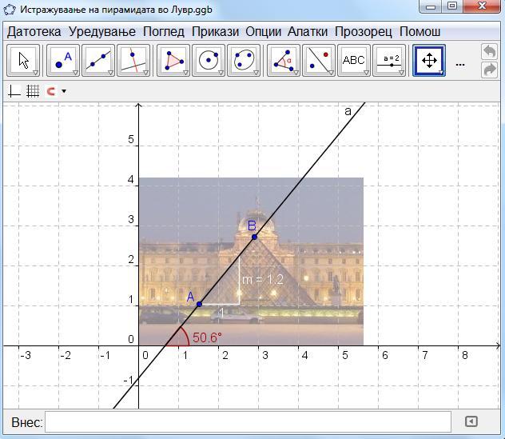The image size is (505, 439).
Task: Open the Алатки menu
Action: (308, 32)
